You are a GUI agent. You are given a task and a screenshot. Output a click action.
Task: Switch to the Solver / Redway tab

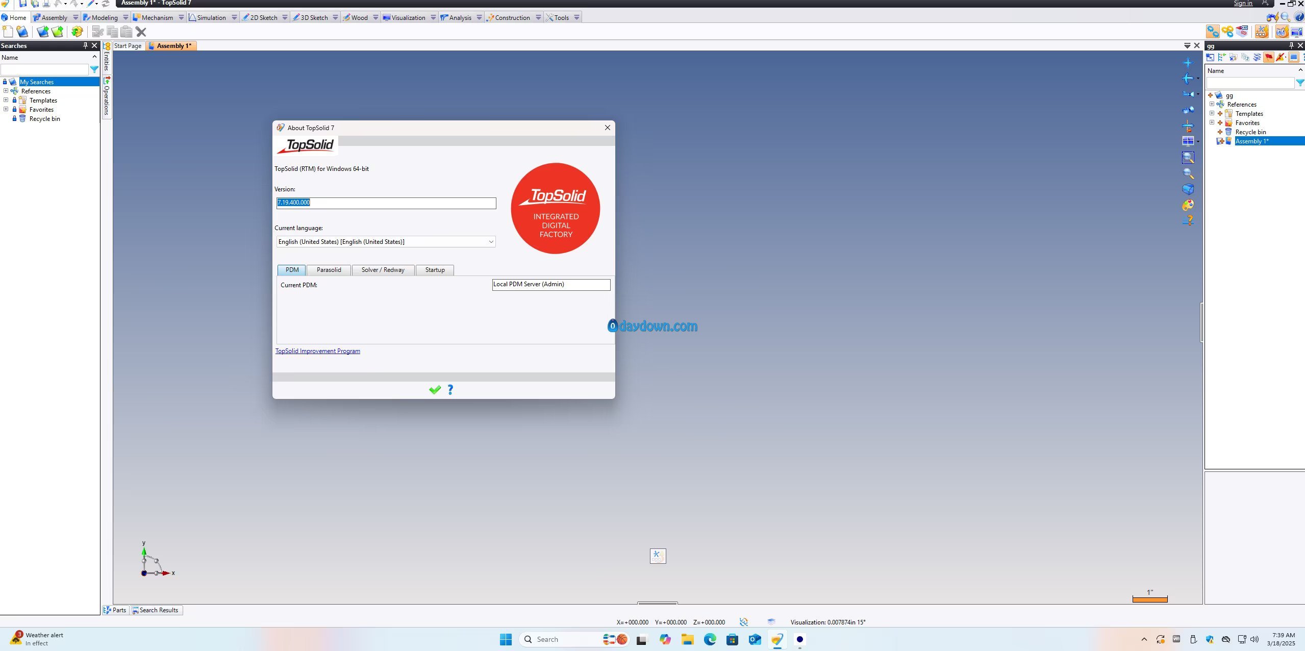tap(383, 270)
